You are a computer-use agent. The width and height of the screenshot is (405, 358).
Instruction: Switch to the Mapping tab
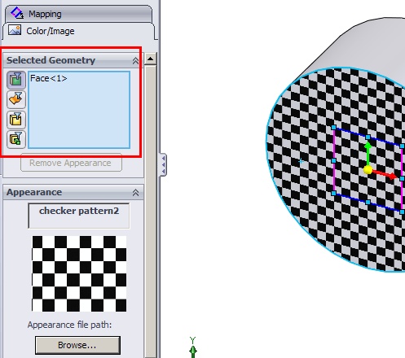click(78, 14)
